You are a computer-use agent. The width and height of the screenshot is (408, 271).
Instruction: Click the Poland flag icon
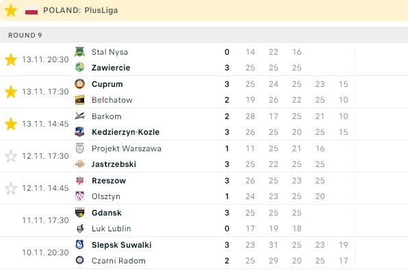point(31,11)
